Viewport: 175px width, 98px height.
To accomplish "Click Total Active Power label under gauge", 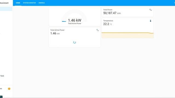I will pos(75,23).
